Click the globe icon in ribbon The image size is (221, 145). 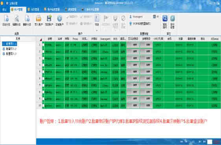[x=172, y=18]
